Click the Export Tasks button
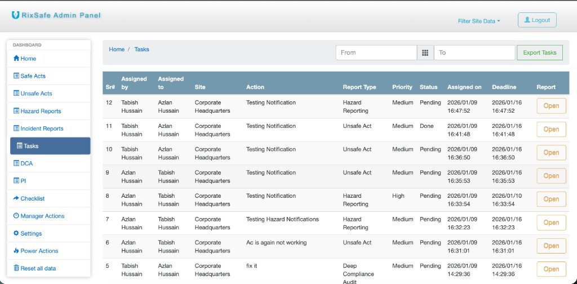This screenshot has height=284, width=577. click(540, 52)
